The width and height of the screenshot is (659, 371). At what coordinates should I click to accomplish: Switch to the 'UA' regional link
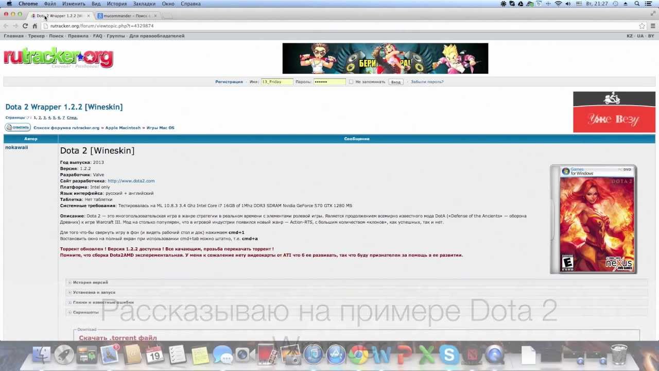tap(640, 36)
